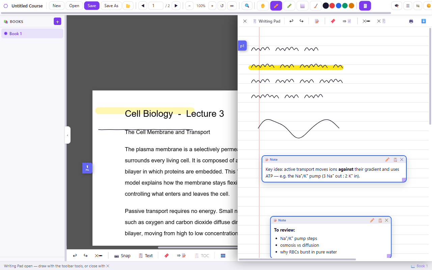Close the Key idea note
This screenshot has width=432, height=270.
tap(402, 160)
